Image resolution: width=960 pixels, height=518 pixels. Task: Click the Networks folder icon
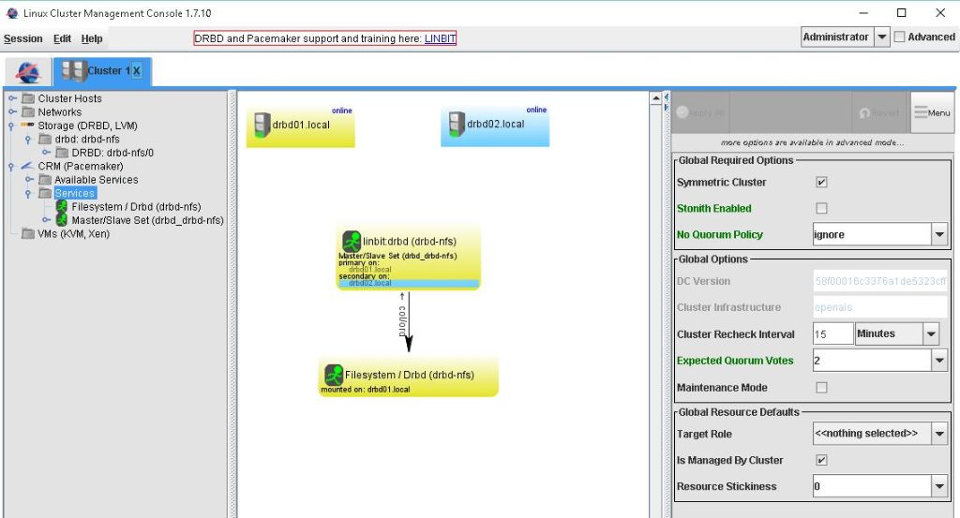point(28,111)
